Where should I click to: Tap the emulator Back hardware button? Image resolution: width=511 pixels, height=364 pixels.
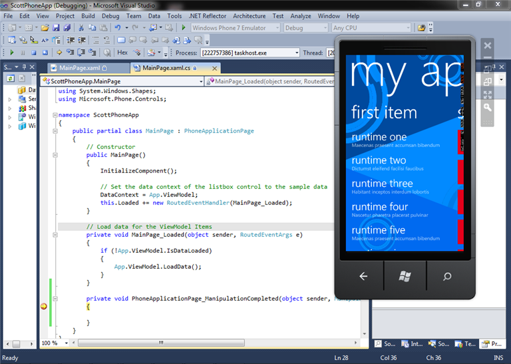click(x=363, y=276)
